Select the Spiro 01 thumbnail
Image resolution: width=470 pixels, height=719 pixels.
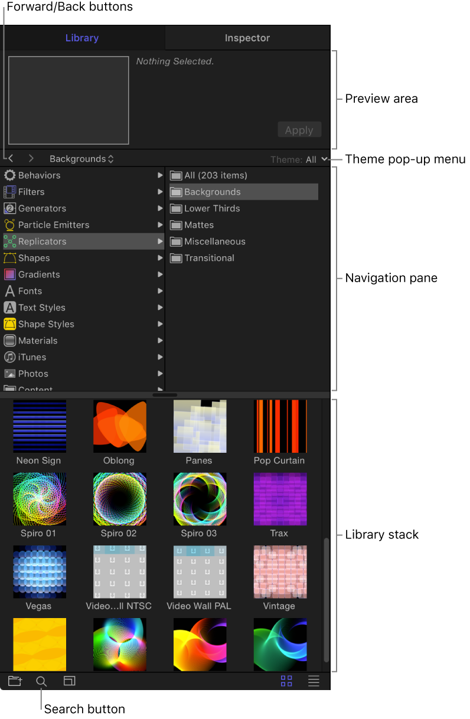(40, 499)
